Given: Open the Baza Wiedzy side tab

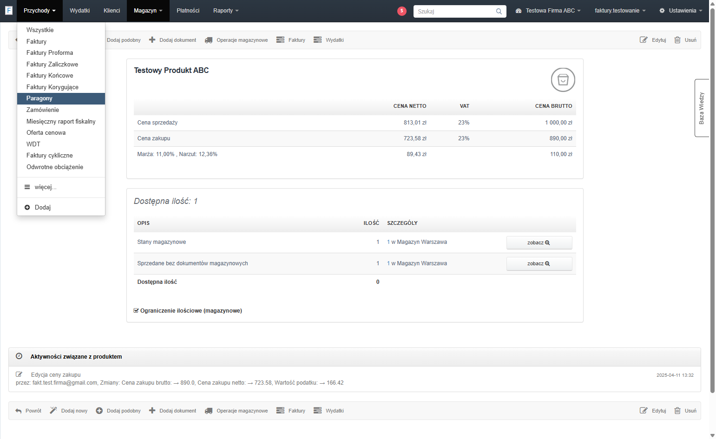Looking at the screenshot, I should tap(702, 108).
